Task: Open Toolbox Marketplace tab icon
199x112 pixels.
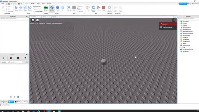Action: tap(4, 58)
